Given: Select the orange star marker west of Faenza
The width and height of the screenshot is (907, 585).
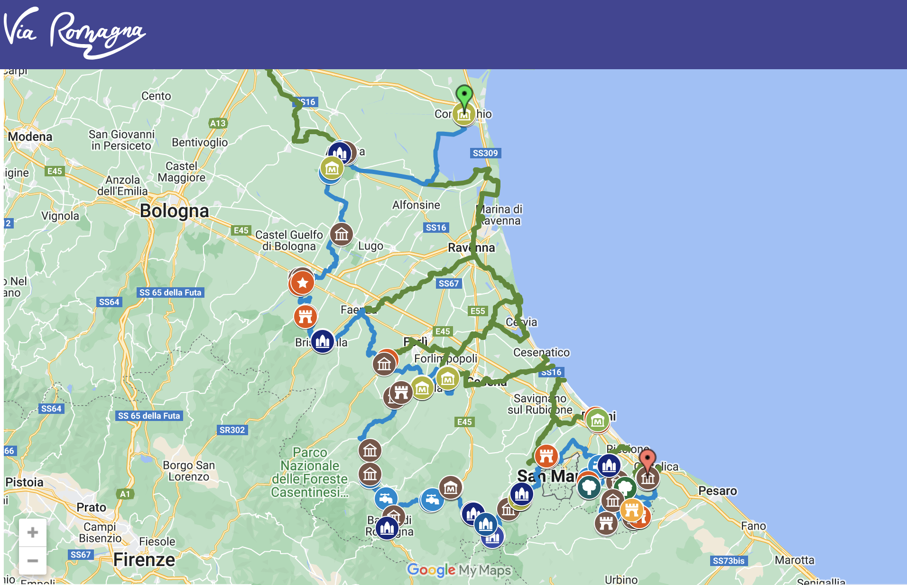Looking at the screenshot, I should [302, 283].
